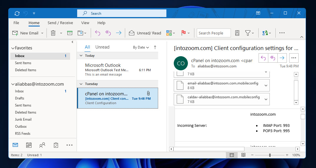This screenshot has width=316, height=168.
Task: Open the Send / Receive ribbon tab
Action: pyautogui.click(x=60, y=23)
